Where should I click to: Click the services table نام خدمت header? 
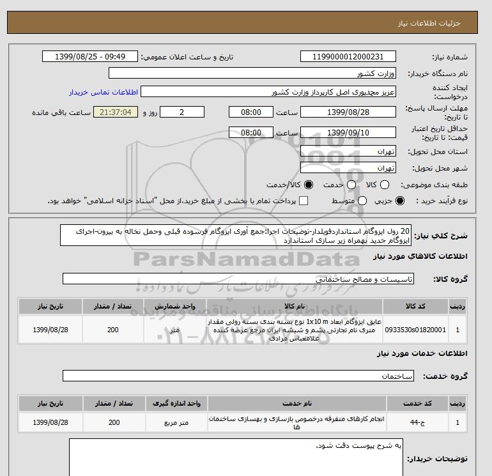click(x=297, y=404)
